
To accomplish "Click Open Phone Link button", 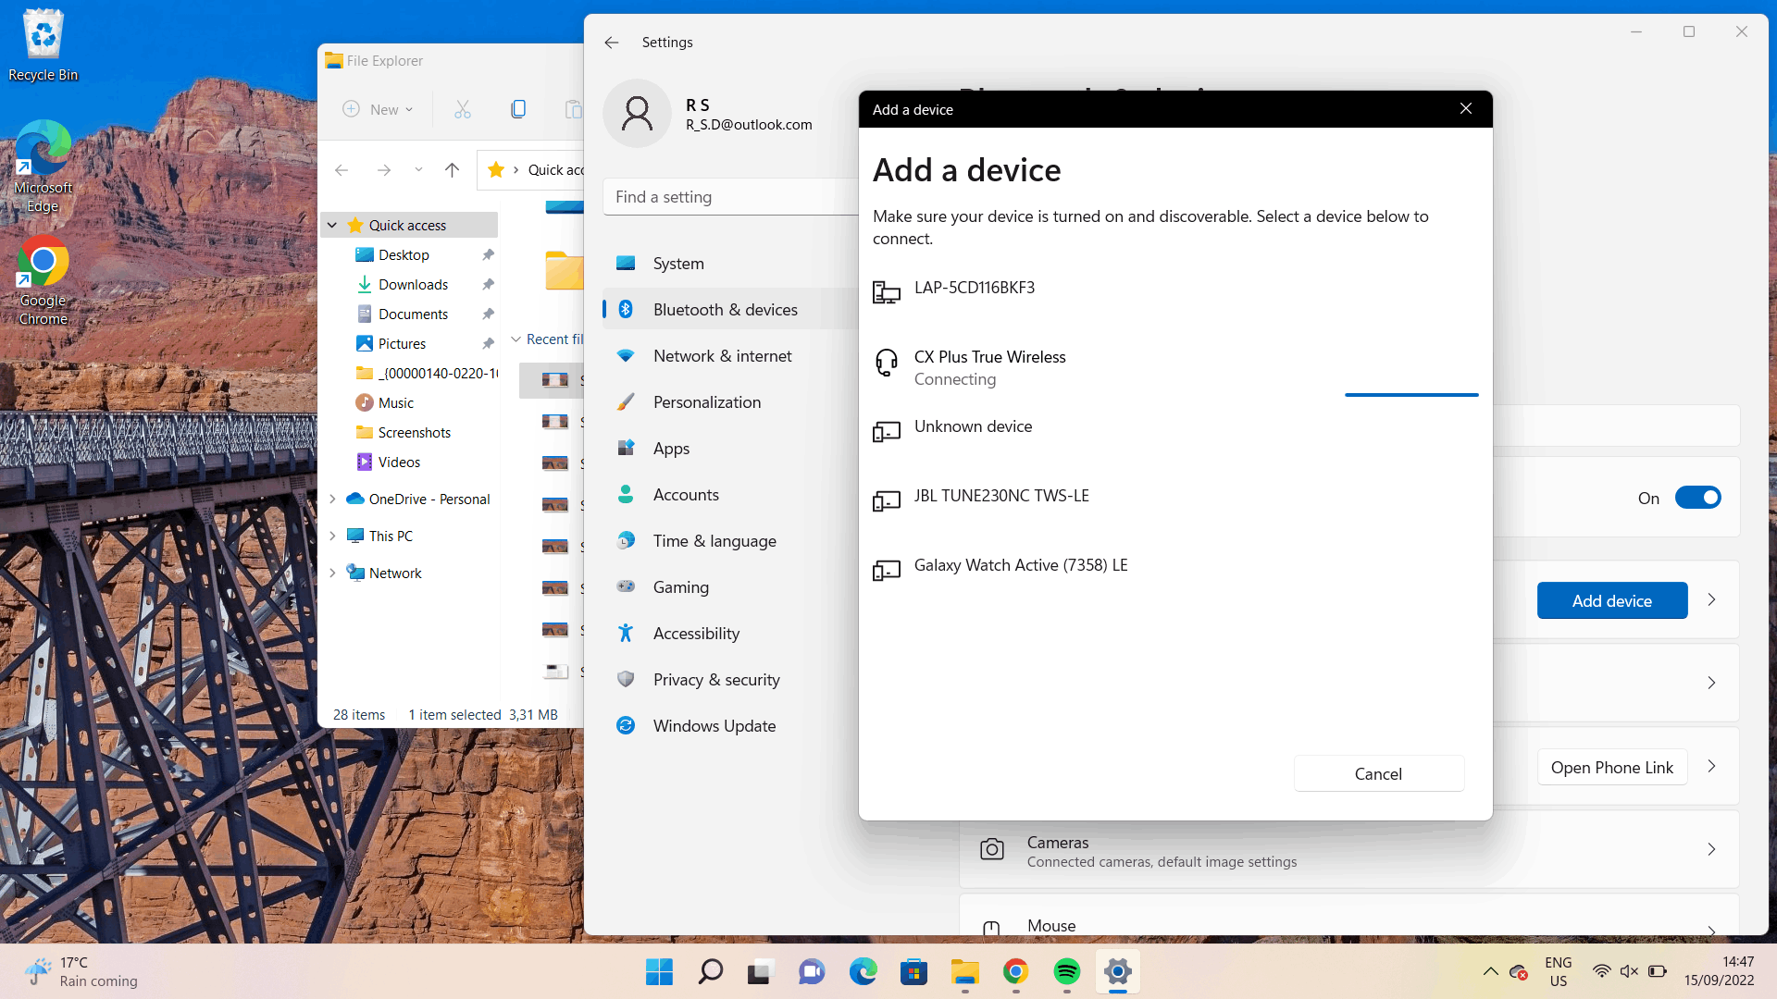I will point(1612,767).
